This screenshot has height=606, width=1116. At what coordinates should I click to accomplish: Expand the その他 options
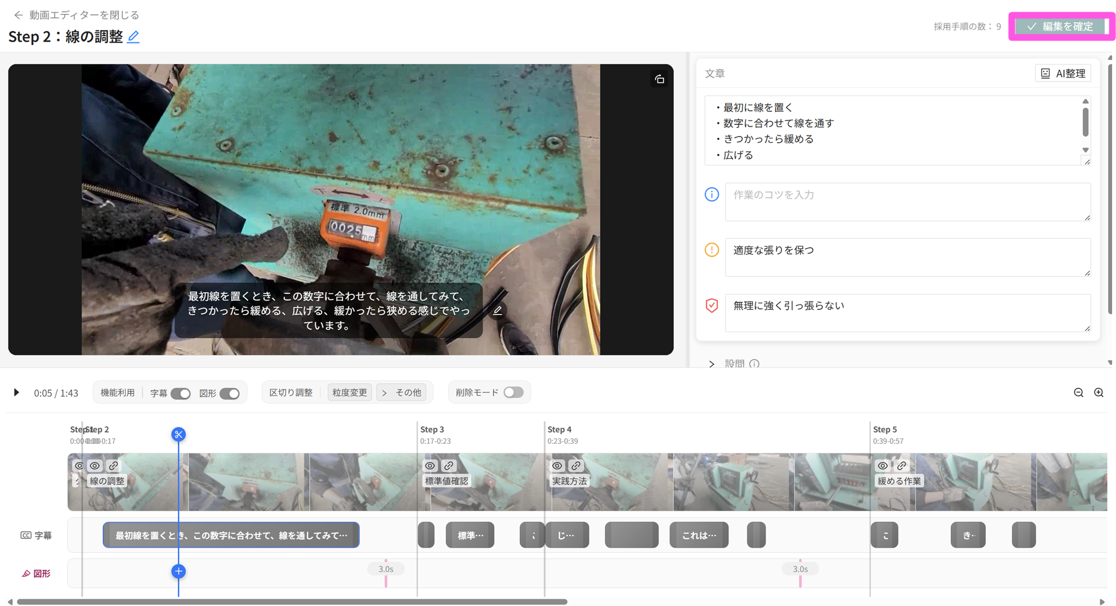(x=402, y=393)
